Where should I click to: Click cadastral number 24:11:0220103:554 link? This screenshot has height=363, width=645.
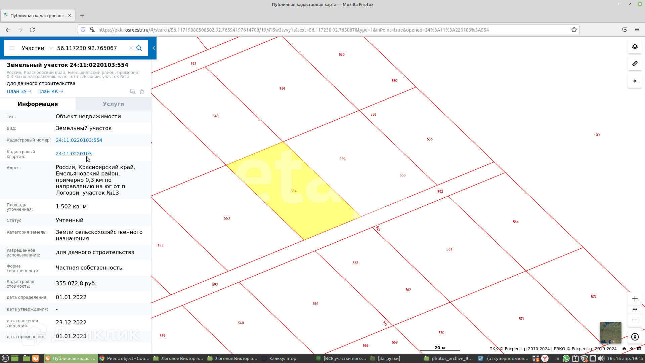(x=79, y=140)
